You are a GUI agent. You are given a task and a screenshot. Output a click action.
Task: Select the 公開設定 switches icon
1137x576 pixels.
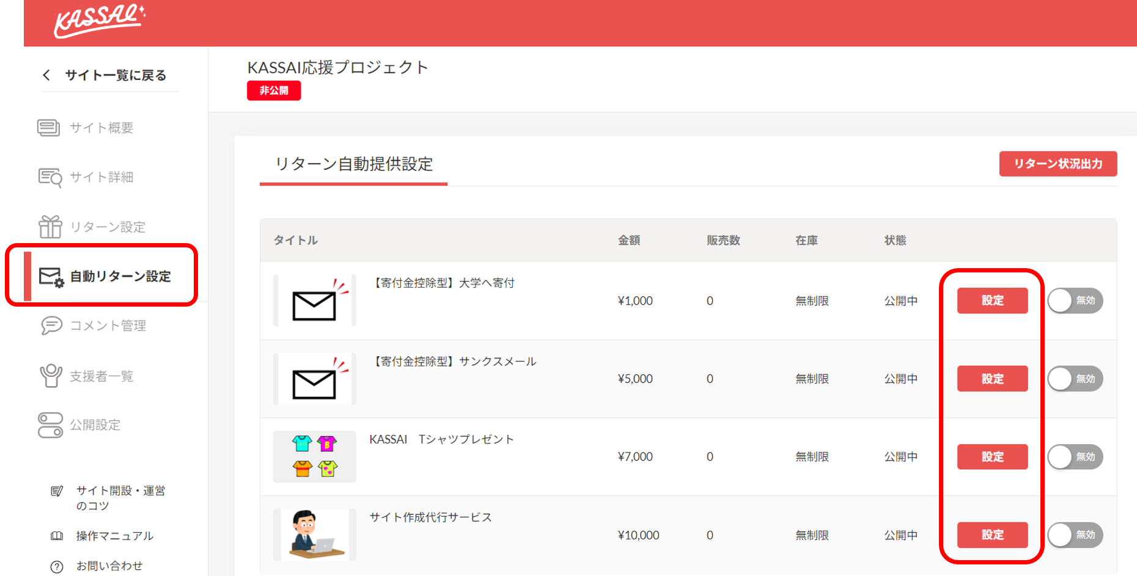tap(50, 425)
